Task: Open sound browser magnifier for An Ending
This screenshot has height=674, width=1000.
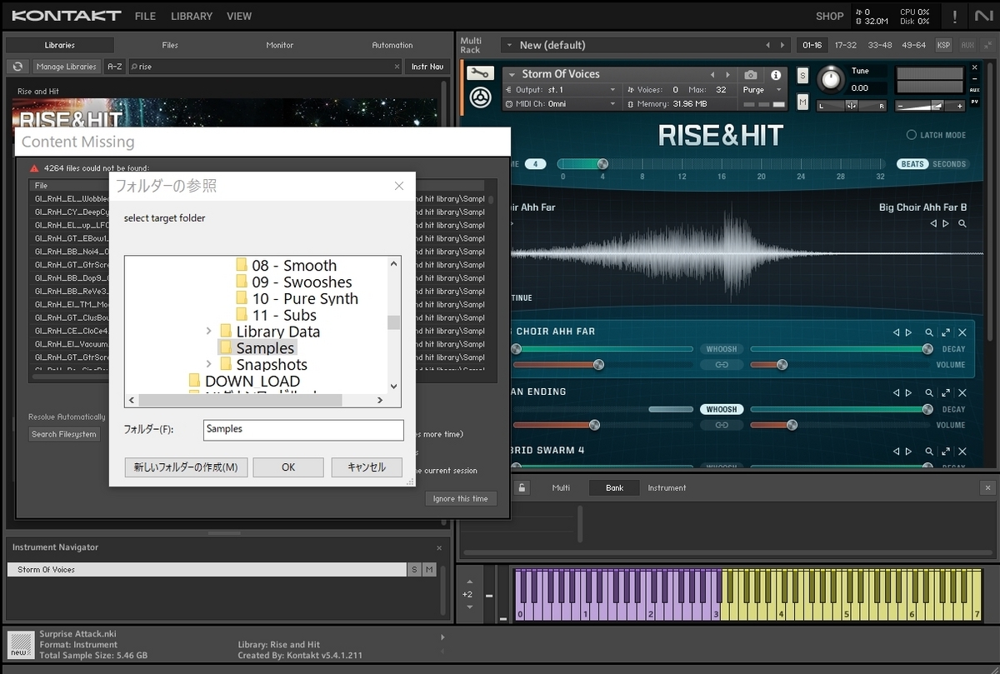Action: click(929, 392)
